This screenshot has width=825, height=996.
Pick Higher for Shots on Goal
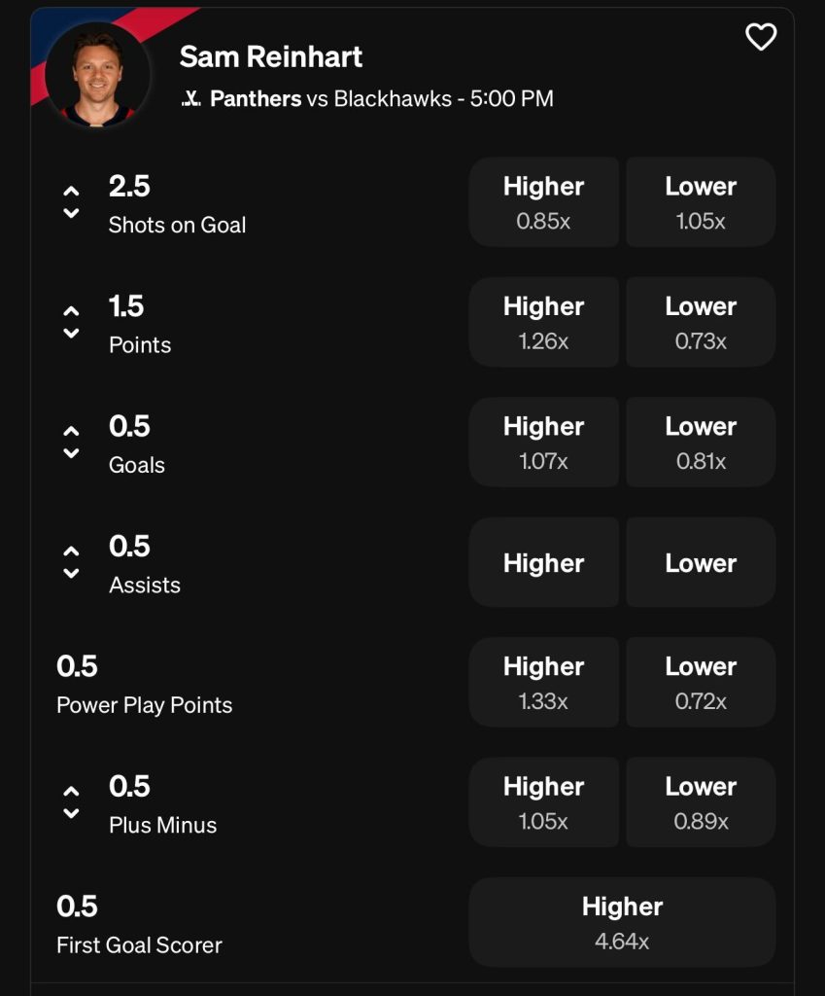543,202
